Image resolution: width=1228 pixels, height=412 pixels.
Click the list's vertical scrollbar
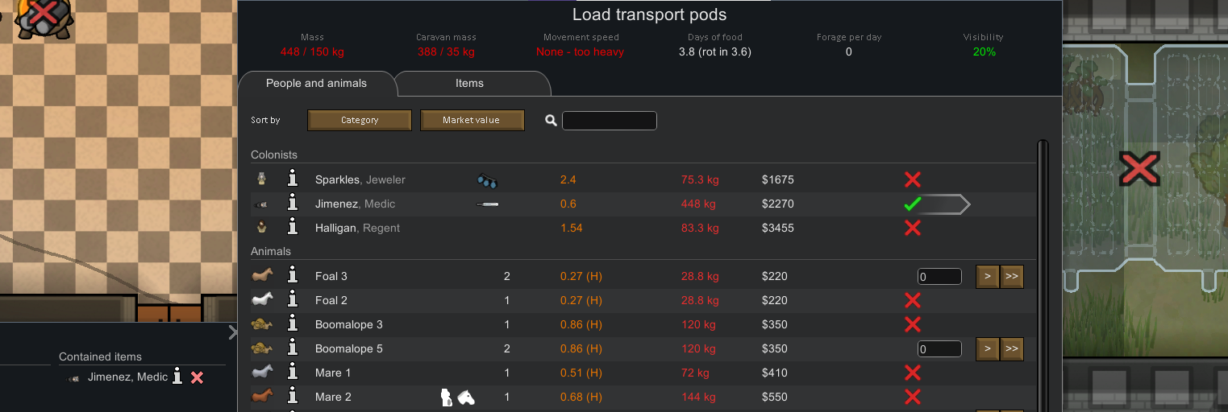click(1043, 274)
